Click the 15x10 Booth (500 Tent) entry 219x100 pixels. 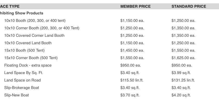(x=24, y=50)
